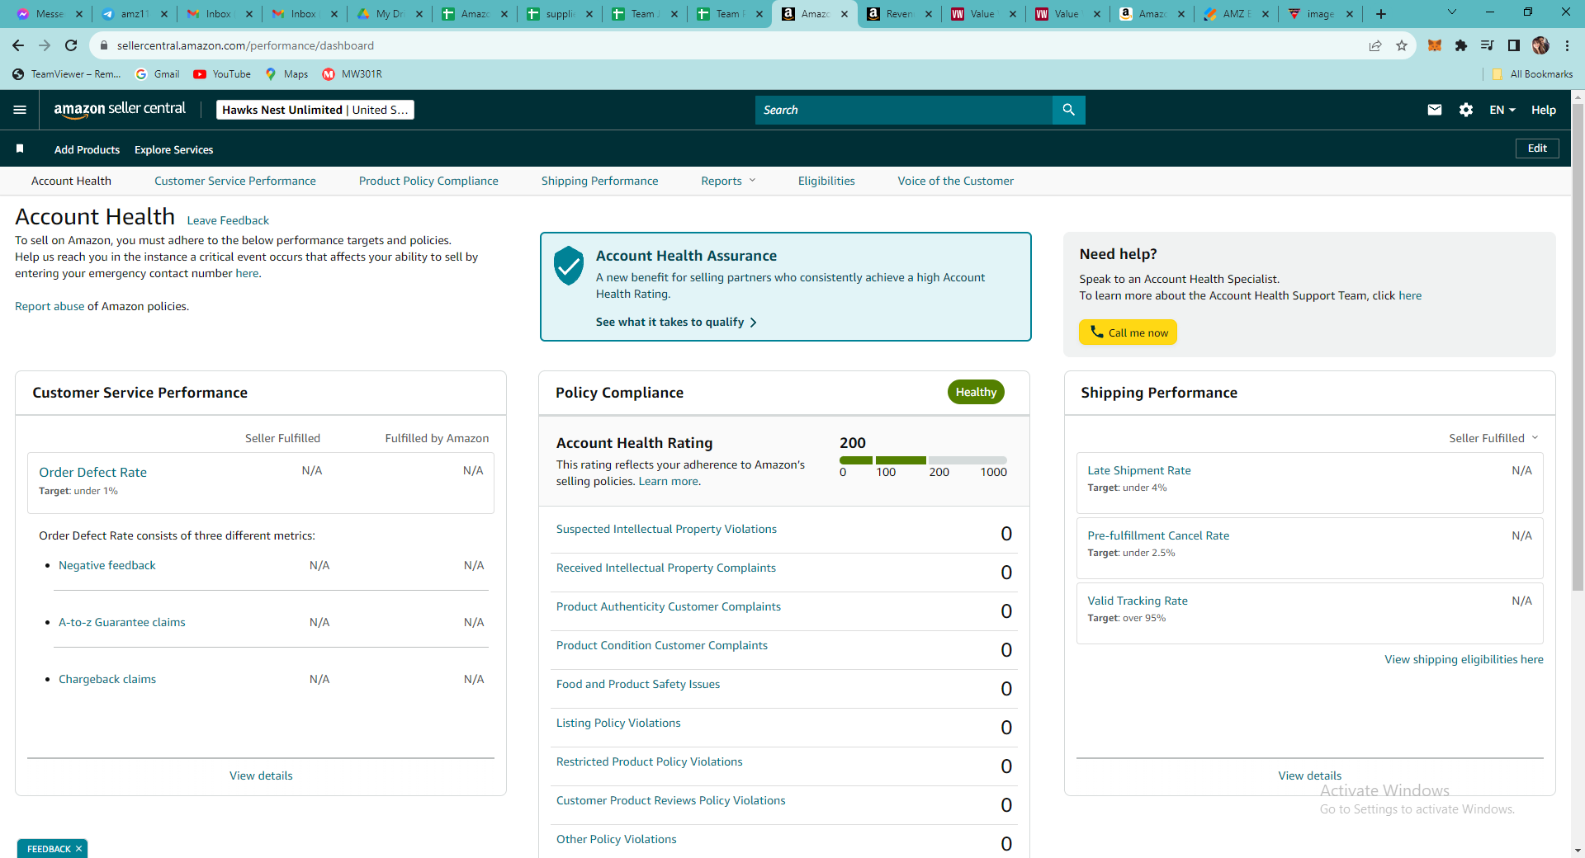
Task: Reload the Seller Central page
Action: click(71, 45)
